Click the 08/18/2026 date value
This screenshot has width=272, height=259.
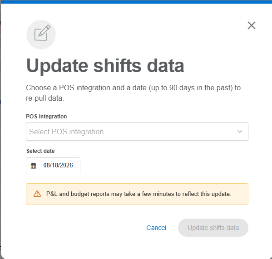(x=58, y=165)
